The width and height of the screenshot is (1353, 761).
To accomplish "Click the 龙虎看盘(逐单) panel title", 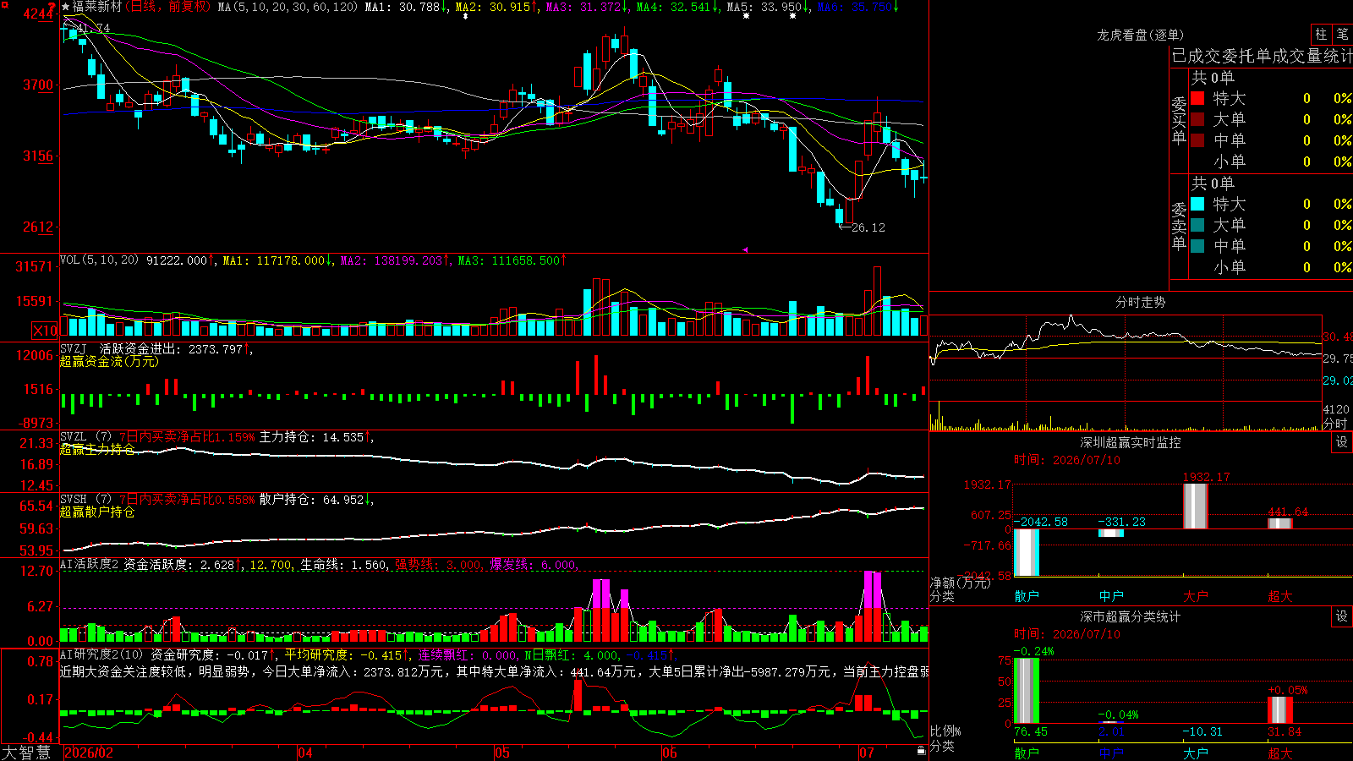I will 1140,35.
